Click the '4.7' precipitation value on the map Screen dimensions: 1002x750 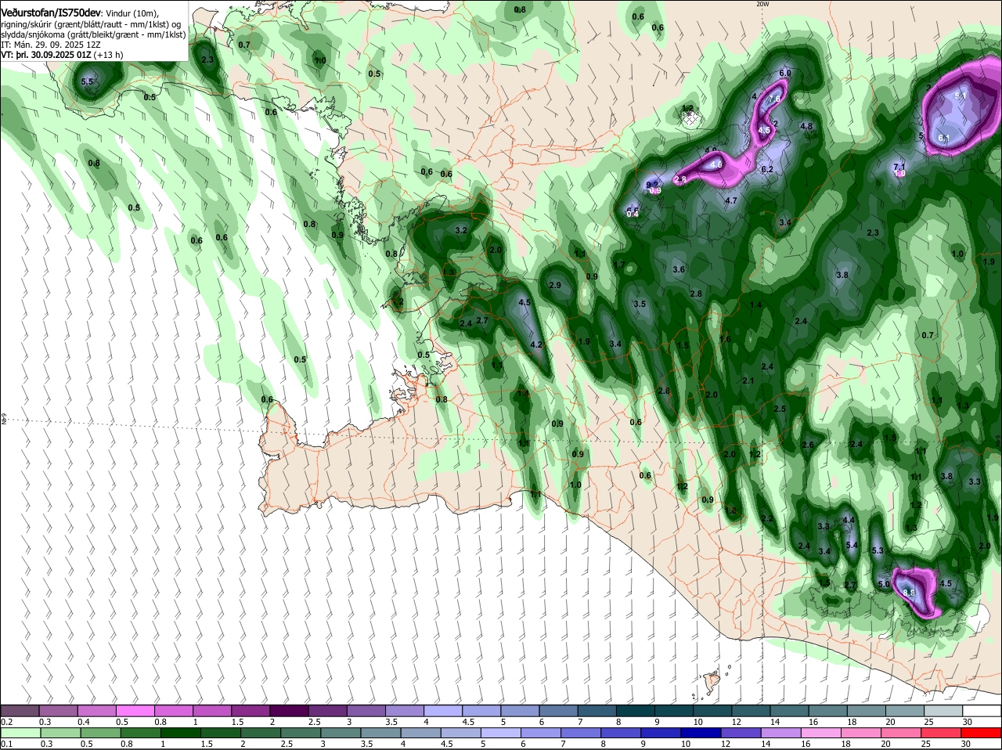click(731, 201)
